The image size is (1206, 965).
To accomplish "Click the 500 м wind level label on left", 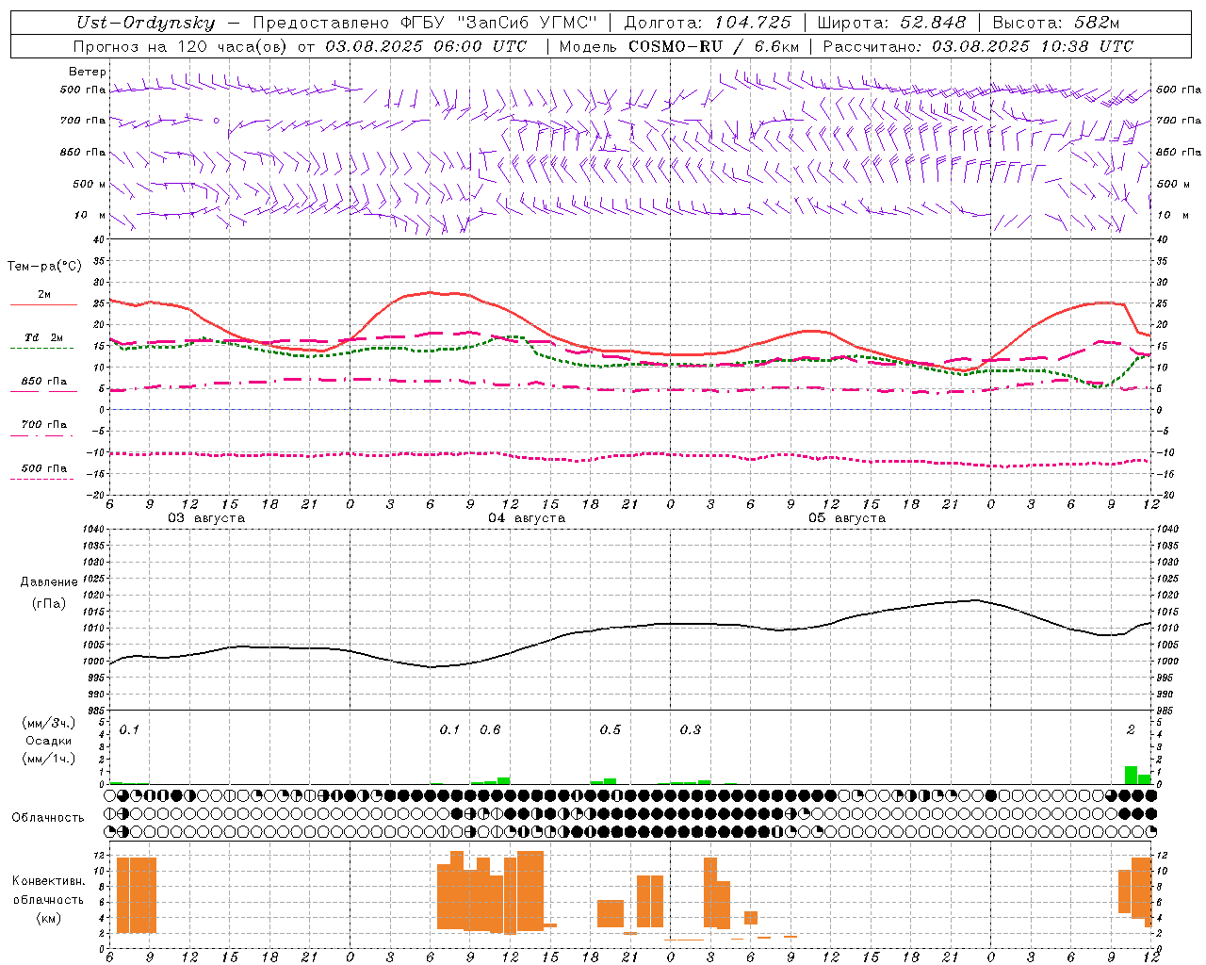I will tap(90, 184).
